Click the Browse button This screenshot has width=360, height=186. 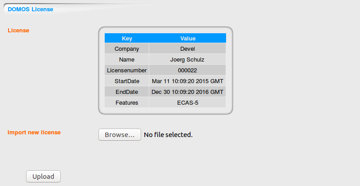pyautogui.click(x=120, y=135)
